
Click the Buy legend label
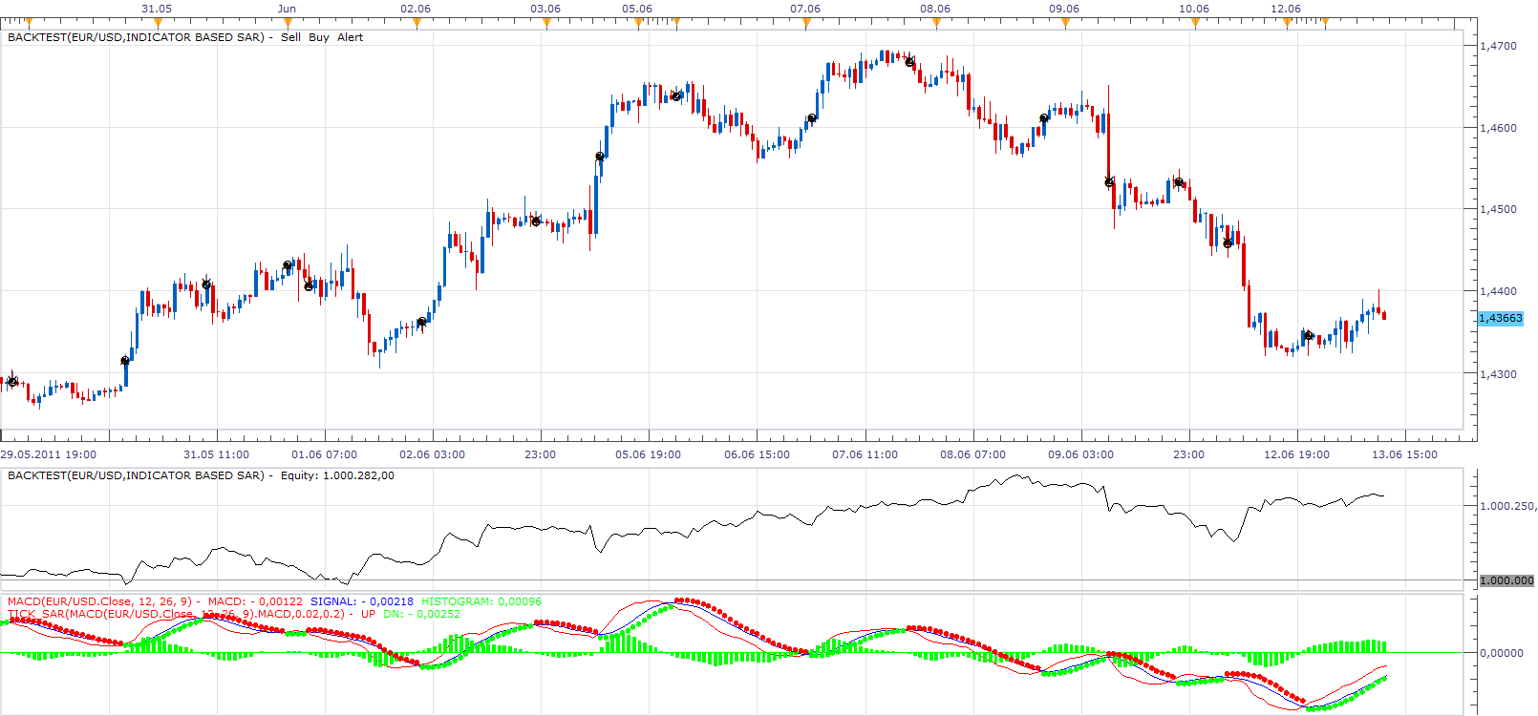point(319,37)
